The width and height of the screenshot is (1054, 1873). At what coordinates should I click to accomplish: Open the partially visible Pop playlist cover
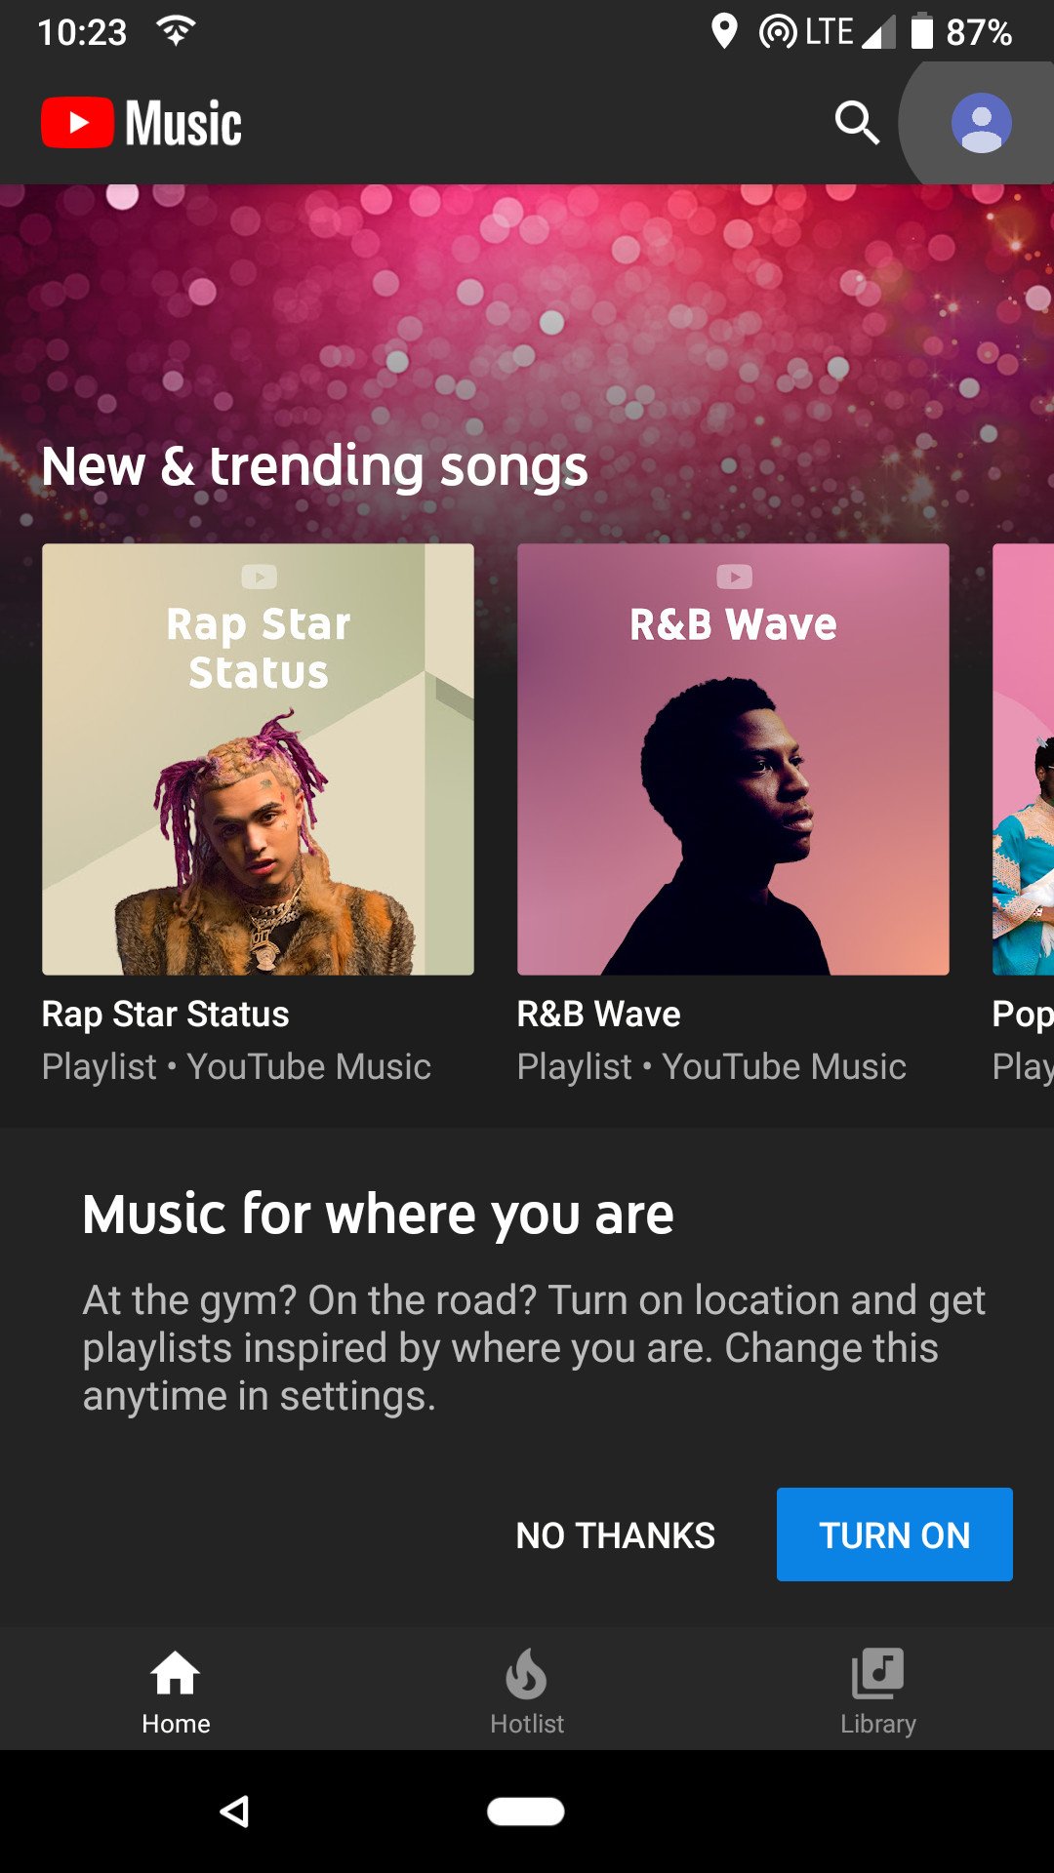pyautogui.click(x=1023, y=759)
